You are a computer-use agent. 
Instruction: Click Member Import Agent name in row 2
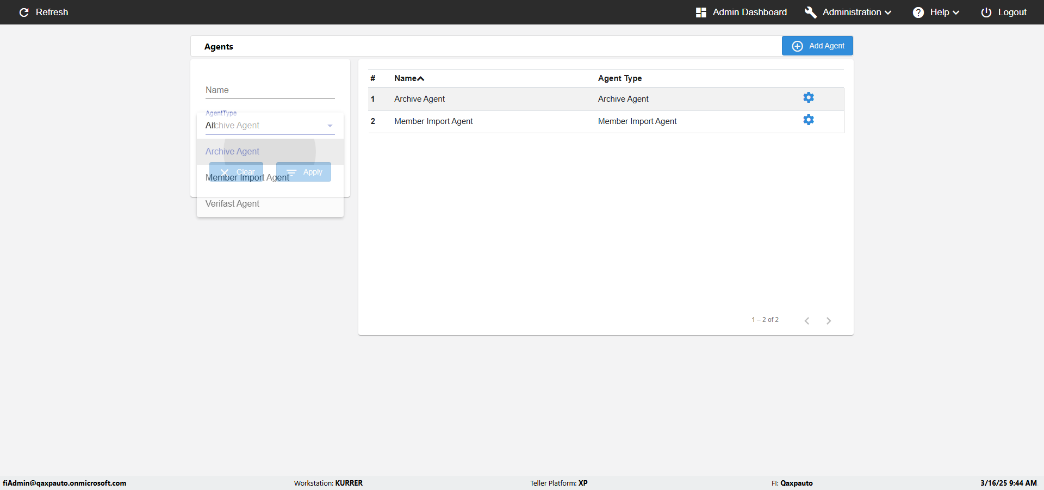click(x=433, y=121)
